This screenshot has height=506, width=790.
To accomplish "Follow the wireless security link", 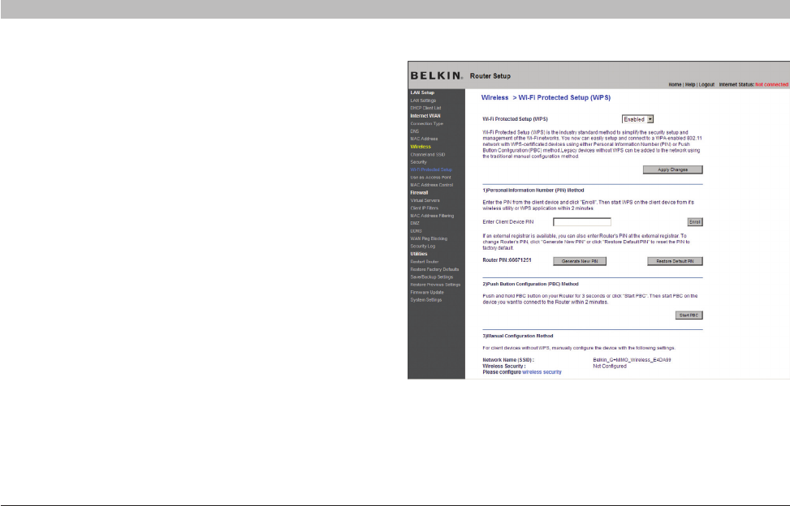I will (542, 372).
